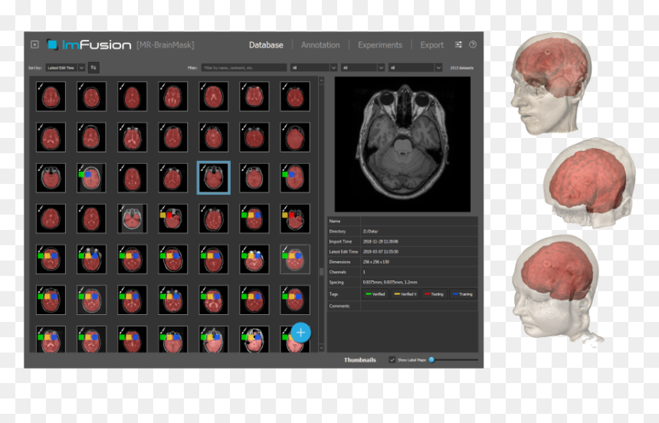Toggle the Verified green tag

[375, 294]
